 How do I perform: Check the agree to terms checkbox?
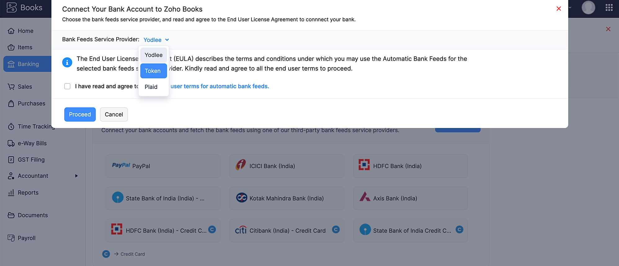click(67, 86)
